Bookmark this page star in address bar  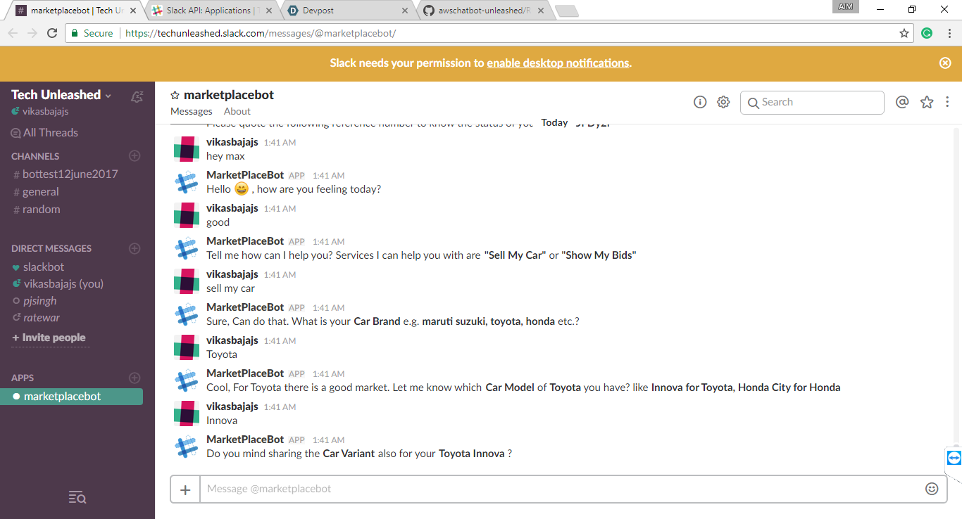(x=904, y=33)
